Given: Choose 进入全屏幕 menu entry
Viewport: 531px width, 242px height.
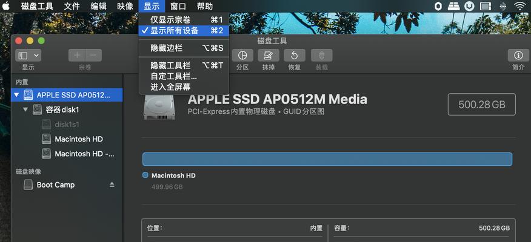Looking at the screenshot, I should pos(184,87).
